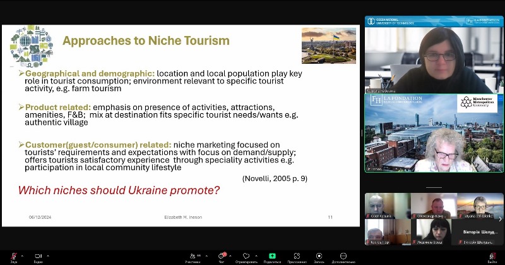Share screen with the green Поделиться button
Image resolution: width=505 pixels, height=265 pixels.
pyautogui.click(x=272, y=257)
